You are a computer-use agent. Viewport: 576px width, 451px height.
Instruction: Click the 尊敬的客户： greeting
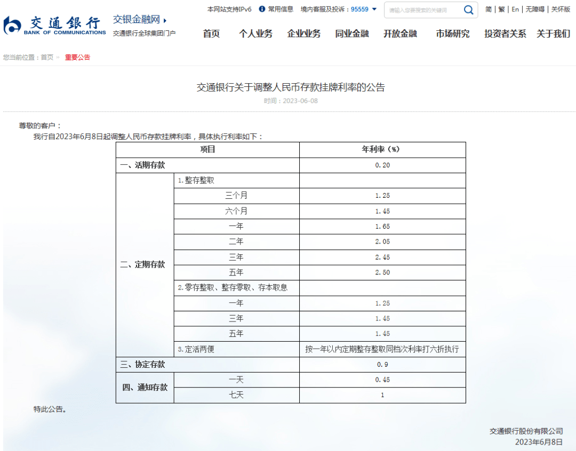click(39, 126)
